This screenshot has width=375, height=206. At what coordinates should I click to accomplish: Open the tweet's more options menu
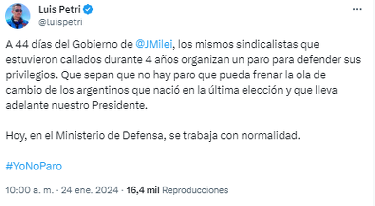(357, 9)
